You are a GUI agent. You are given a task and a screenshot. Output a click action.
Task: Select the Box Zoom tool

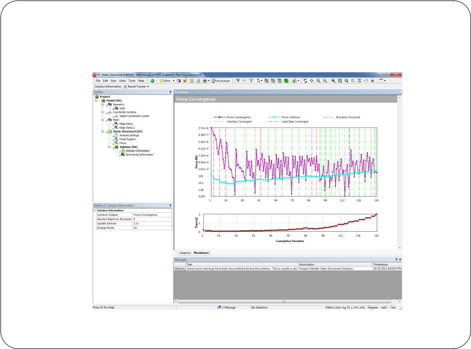[x=334, y=81]
